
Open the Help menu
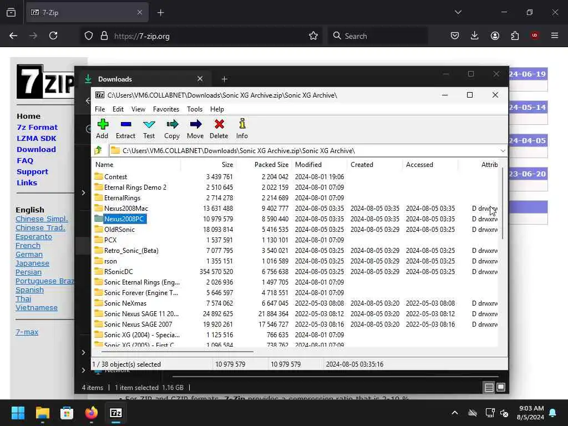point(217,109)
